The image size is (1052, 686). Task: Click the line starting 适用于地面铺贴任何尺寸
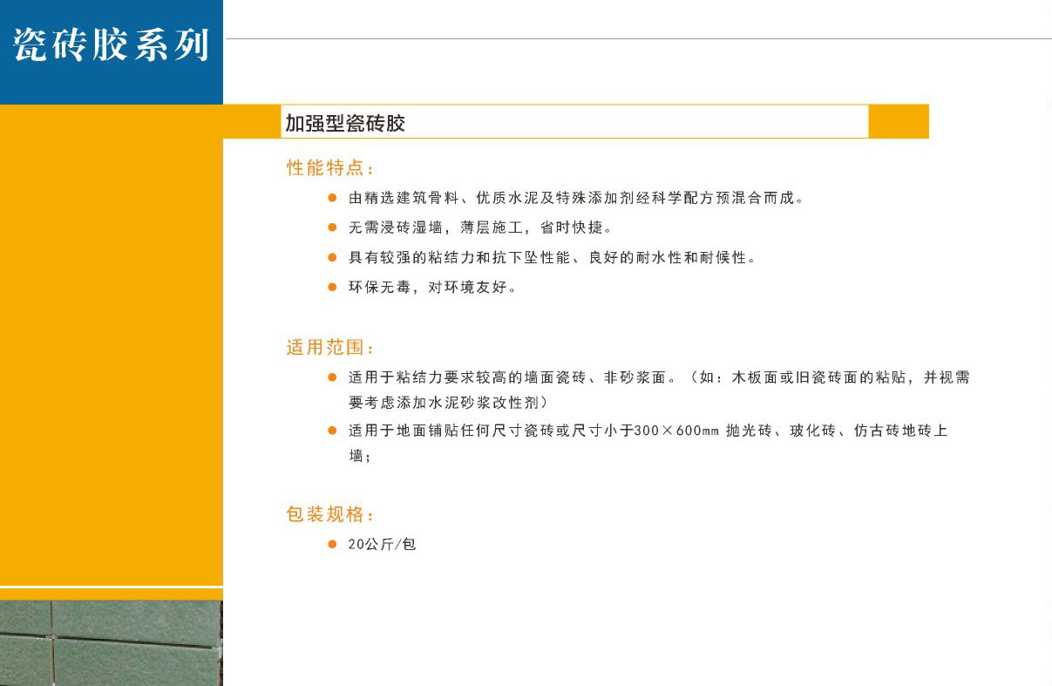tap(648, 431)
